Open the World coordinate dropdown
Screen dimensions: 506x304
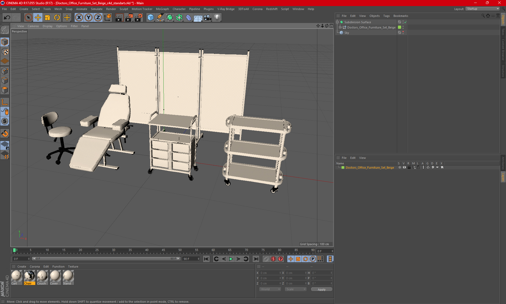(270, 289)
